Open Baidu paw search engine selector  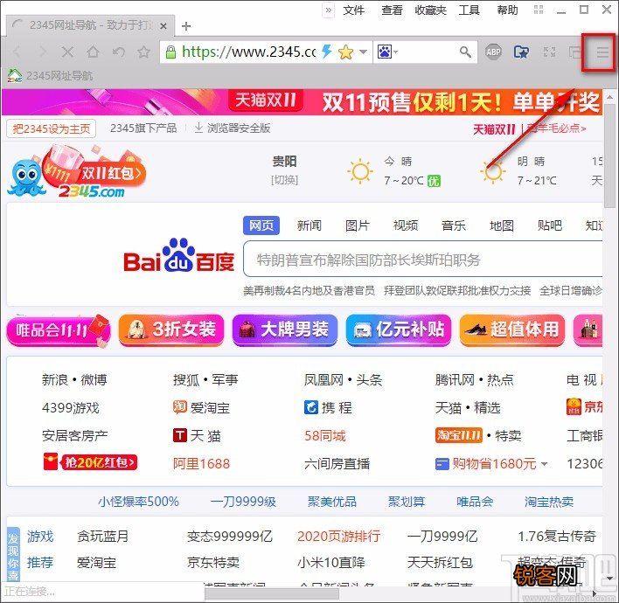pyautogui.click(x=387, y=52)
